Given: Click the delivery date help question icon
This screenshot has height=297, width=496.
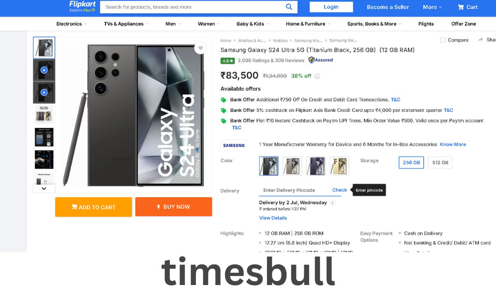Looking at the screenshot, I should [332, 203].
